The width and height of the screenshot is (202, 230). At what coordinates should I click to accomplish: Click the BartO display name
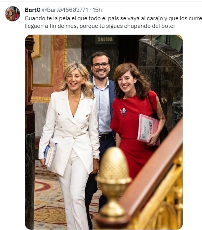pos(32,10)
